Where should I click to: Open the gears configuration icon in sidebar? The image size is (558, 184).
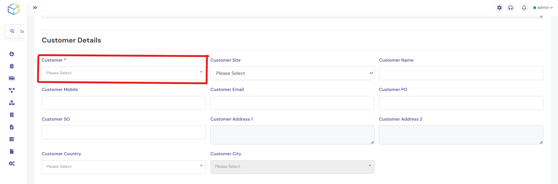click(x=12, y=163)
